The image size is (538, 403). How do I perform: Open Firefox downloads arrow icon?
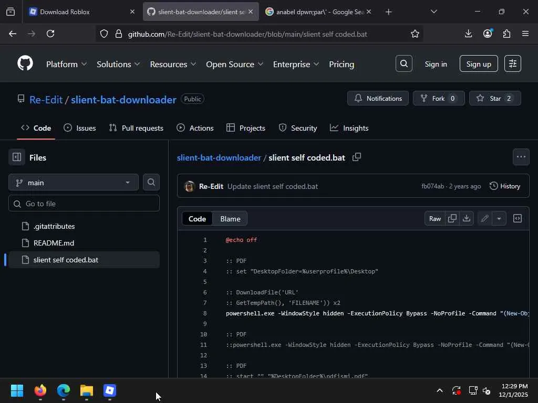pyautogui.click(x=468, y=34)
